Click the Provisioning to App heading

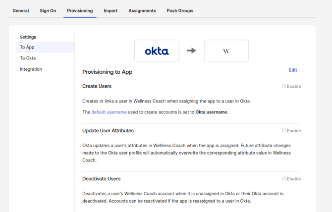pyautogui.click(x=107, y=72)
